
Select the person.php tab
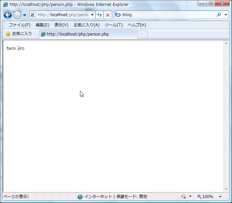tap(88, 34)
